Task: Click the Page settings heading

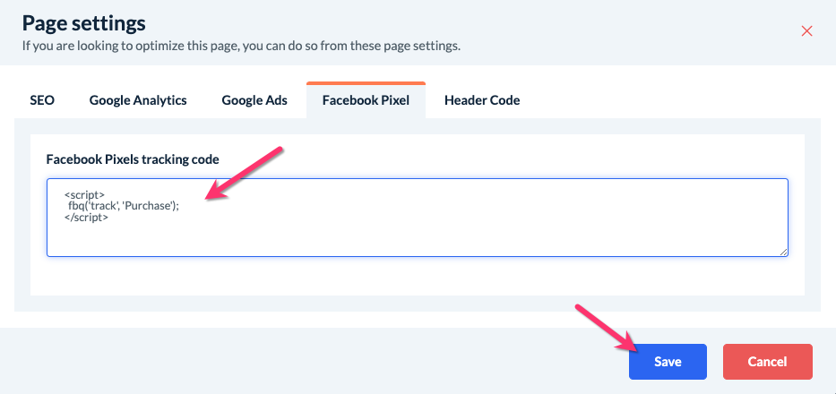Action: click(83, 22)
